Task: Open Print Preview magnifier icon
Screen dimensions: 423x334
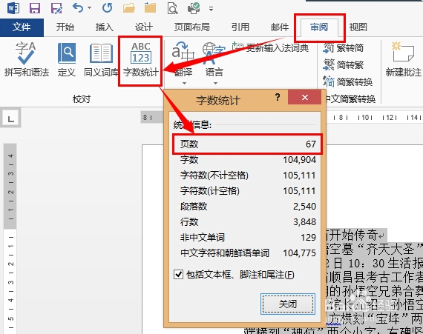Action: tap(172, 8)
